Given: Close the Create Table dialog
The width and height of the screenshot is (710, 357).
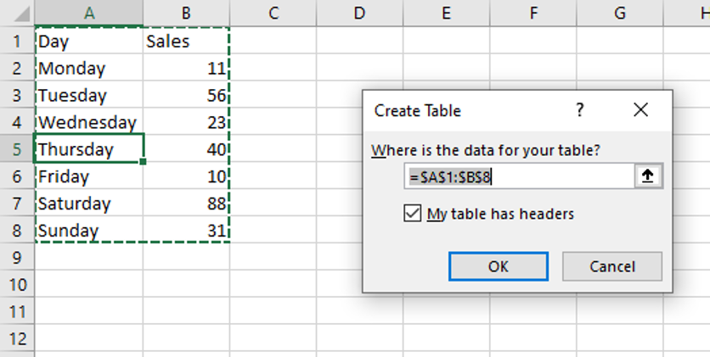Looking at the screenshot, I should pos(640,110).
